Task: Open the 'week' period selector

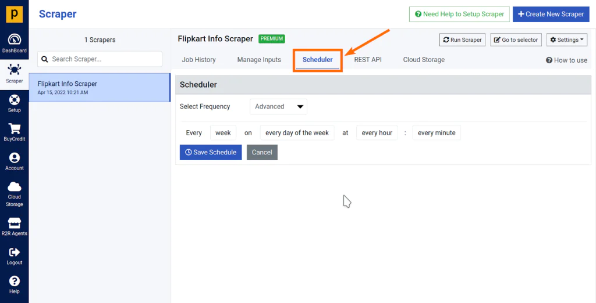Action: pos(223,133)
